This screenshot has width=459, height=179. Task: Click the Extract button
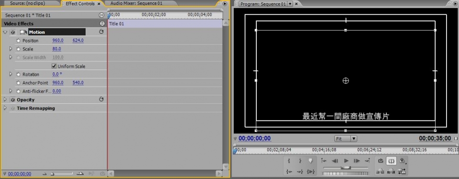pos(391,171)
